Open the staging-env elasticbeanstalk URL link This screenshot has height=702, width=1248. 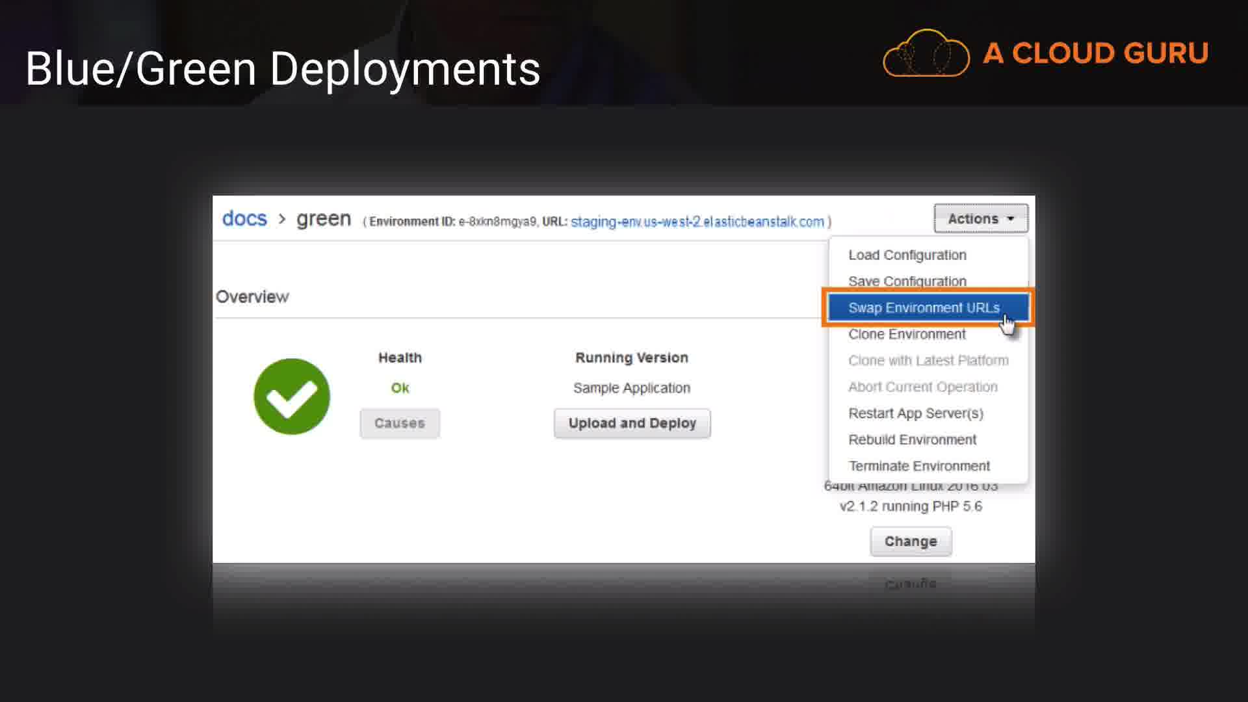(697, 222)
